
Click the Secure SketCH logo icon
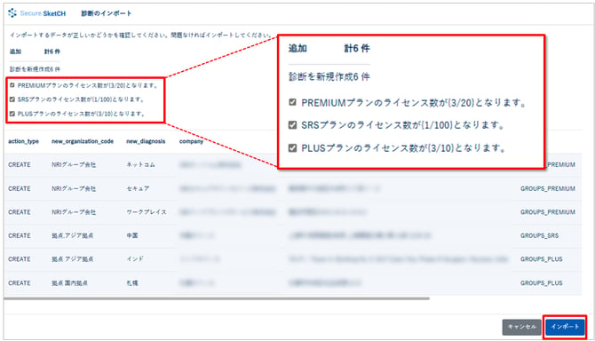tap(12, 13)
